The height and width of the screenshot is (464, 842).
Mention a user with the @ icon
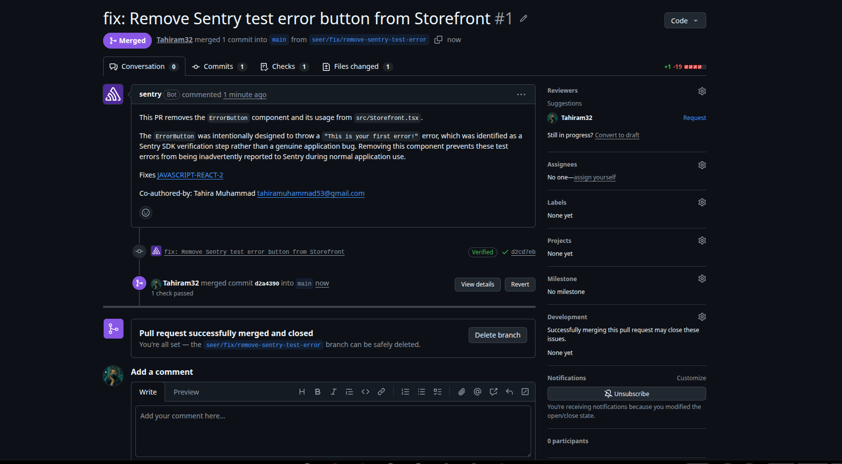coord(478,392)
